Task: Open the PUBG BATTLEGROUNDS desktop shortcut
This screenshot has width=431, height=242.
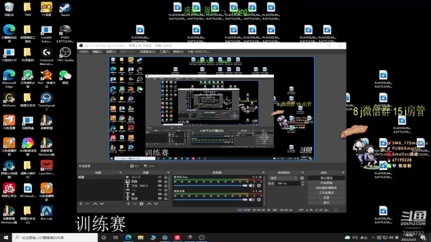Action: (65, 34)
